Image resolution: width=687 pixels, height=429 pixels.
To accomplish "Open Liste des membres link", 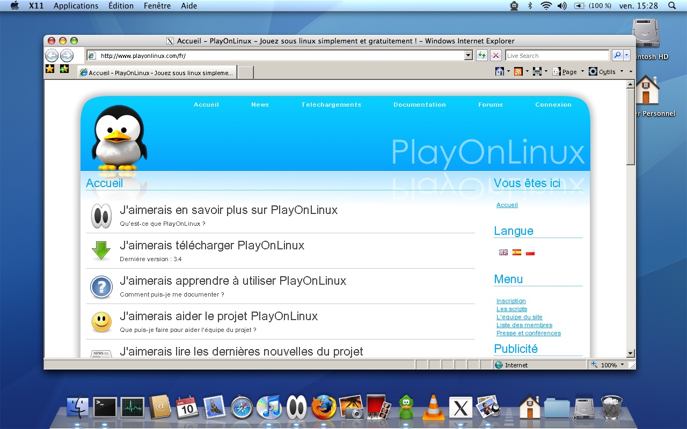I will [x=524, y=325].
